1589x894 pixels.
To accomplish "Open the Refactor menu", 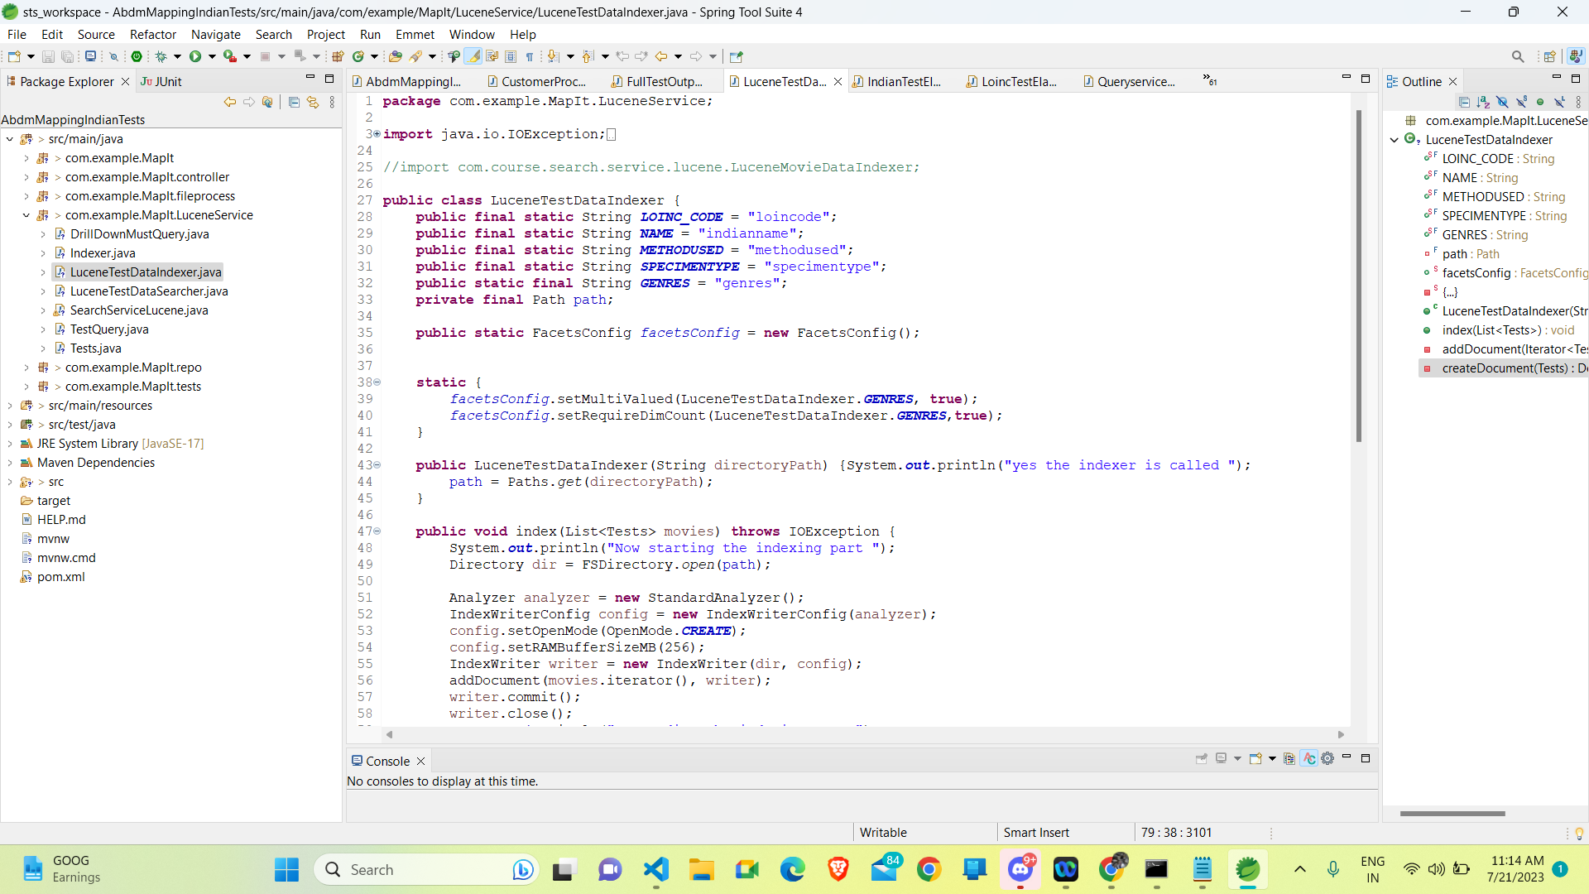I will pos(153,34).
